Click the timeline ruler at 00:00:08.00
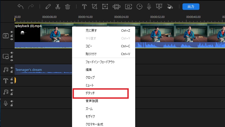This screenshot has width=225, height=127. (x=49, y=17)
